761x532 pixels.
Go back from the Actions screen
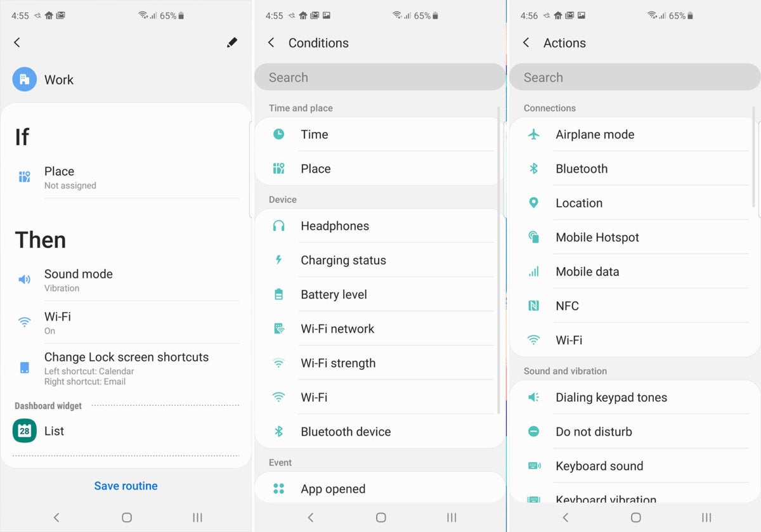pos(526,42)
